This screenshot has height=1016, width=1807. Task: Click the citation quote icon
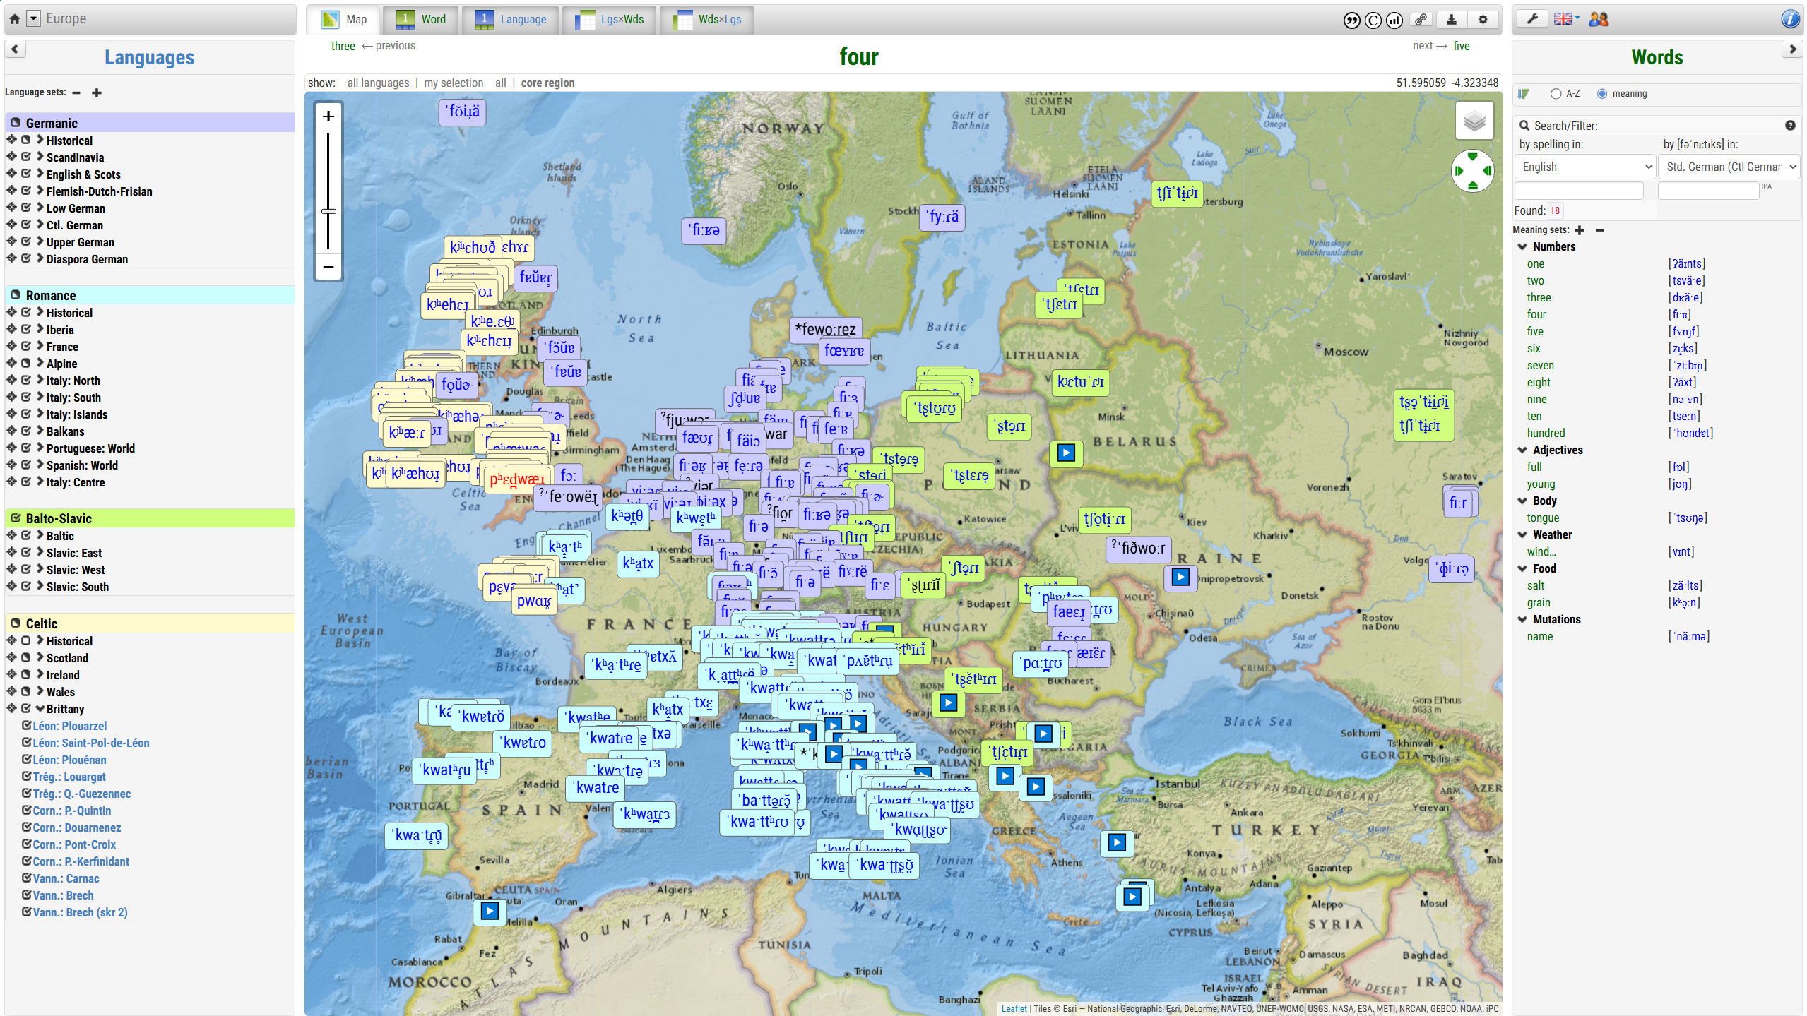(x=1351, y=20)
